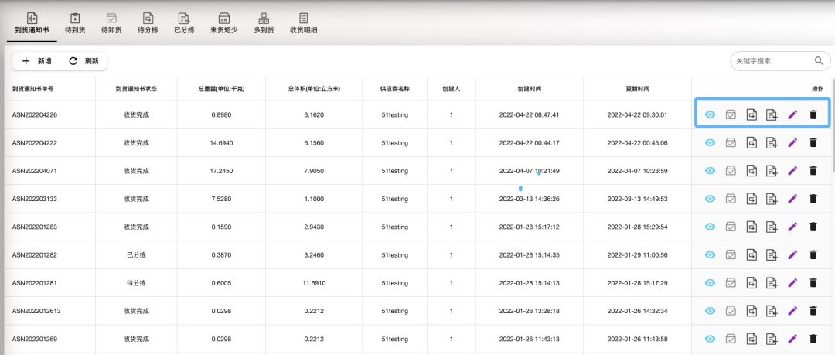Edit ASN202204226 with the purple pencil icon
The height and width of the screenshot is (355, 835).
pyautogui.click(x=792, y=114)
